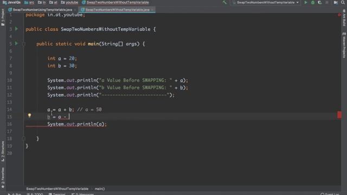Open the TODO tool window
Image resolution: width=347 pixels, height=195 pixels.
pyautogui.click(x=35, y=194)
